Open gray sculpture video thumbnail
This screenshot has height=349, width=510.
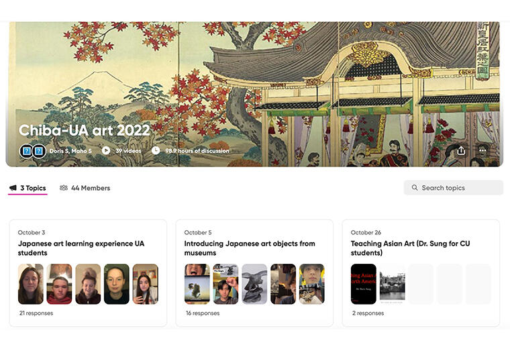(x=254, y=284)
